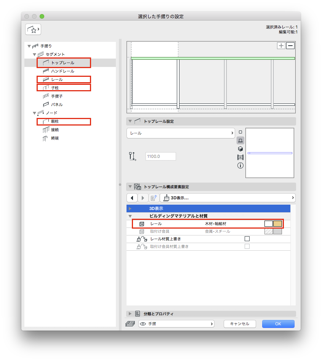Image resolution: width=322 pixels, height=361 pixels.
Task: Open the レール type dropdown
Action: coord(180,133)
